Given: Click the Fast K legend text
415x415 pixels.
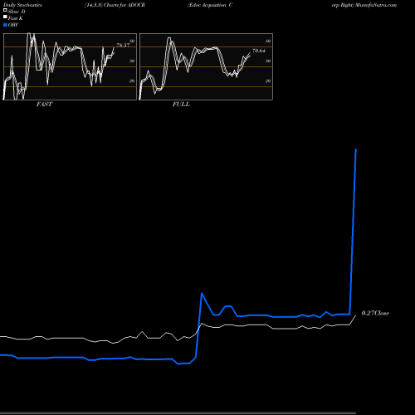Looking at the screenshot, I should 16,18.
